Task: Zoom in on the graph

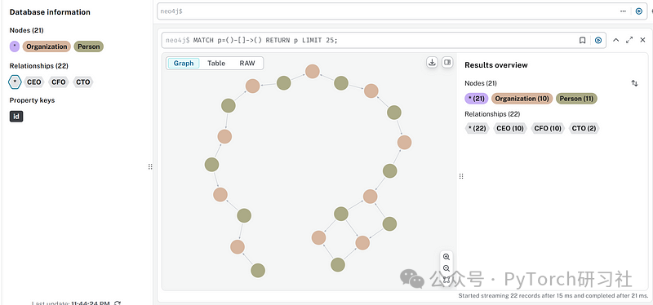Action: [x=446, y=257]
